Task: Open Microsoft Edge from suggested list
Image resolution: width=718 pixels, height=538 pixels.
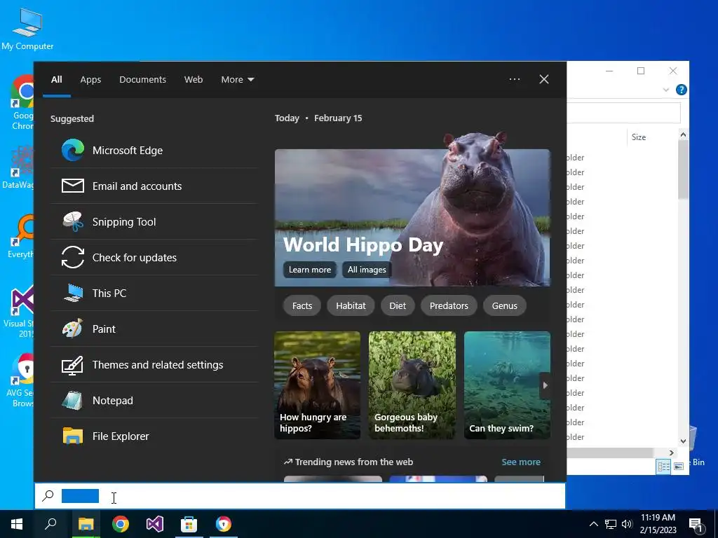Action: coord(154,151)
